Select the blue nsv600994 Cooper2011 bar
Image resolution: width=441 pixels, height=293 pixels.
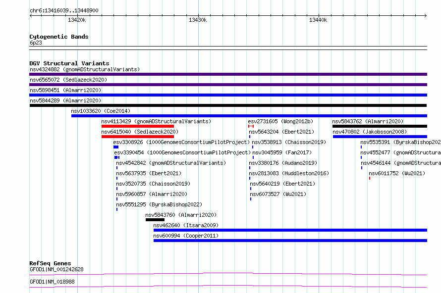point(290,241)
